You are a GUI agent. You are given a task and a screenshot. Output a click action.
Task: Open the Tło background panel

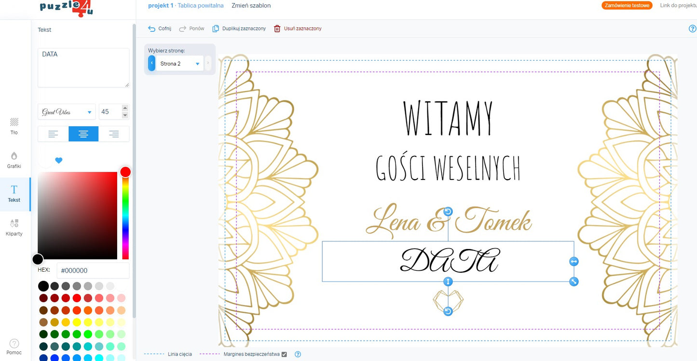pyautogui.click(x=14, y=126)
